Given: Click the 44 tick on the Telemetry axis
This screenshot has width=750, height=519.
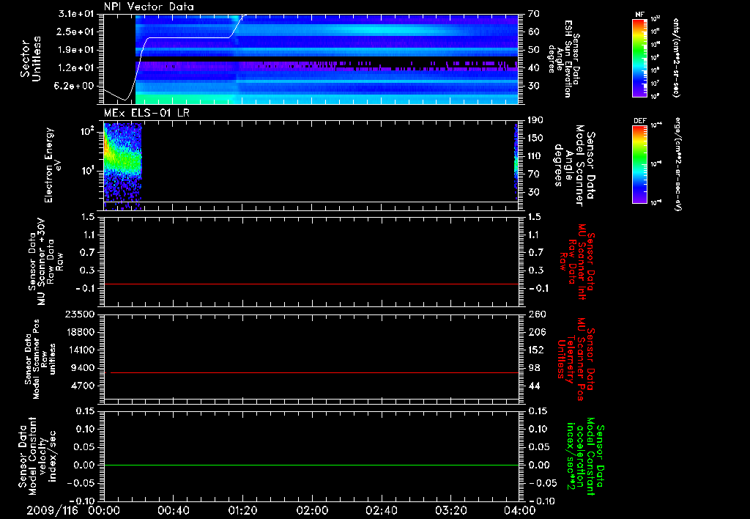Looking at the screenshot, I should coord(534,386).
